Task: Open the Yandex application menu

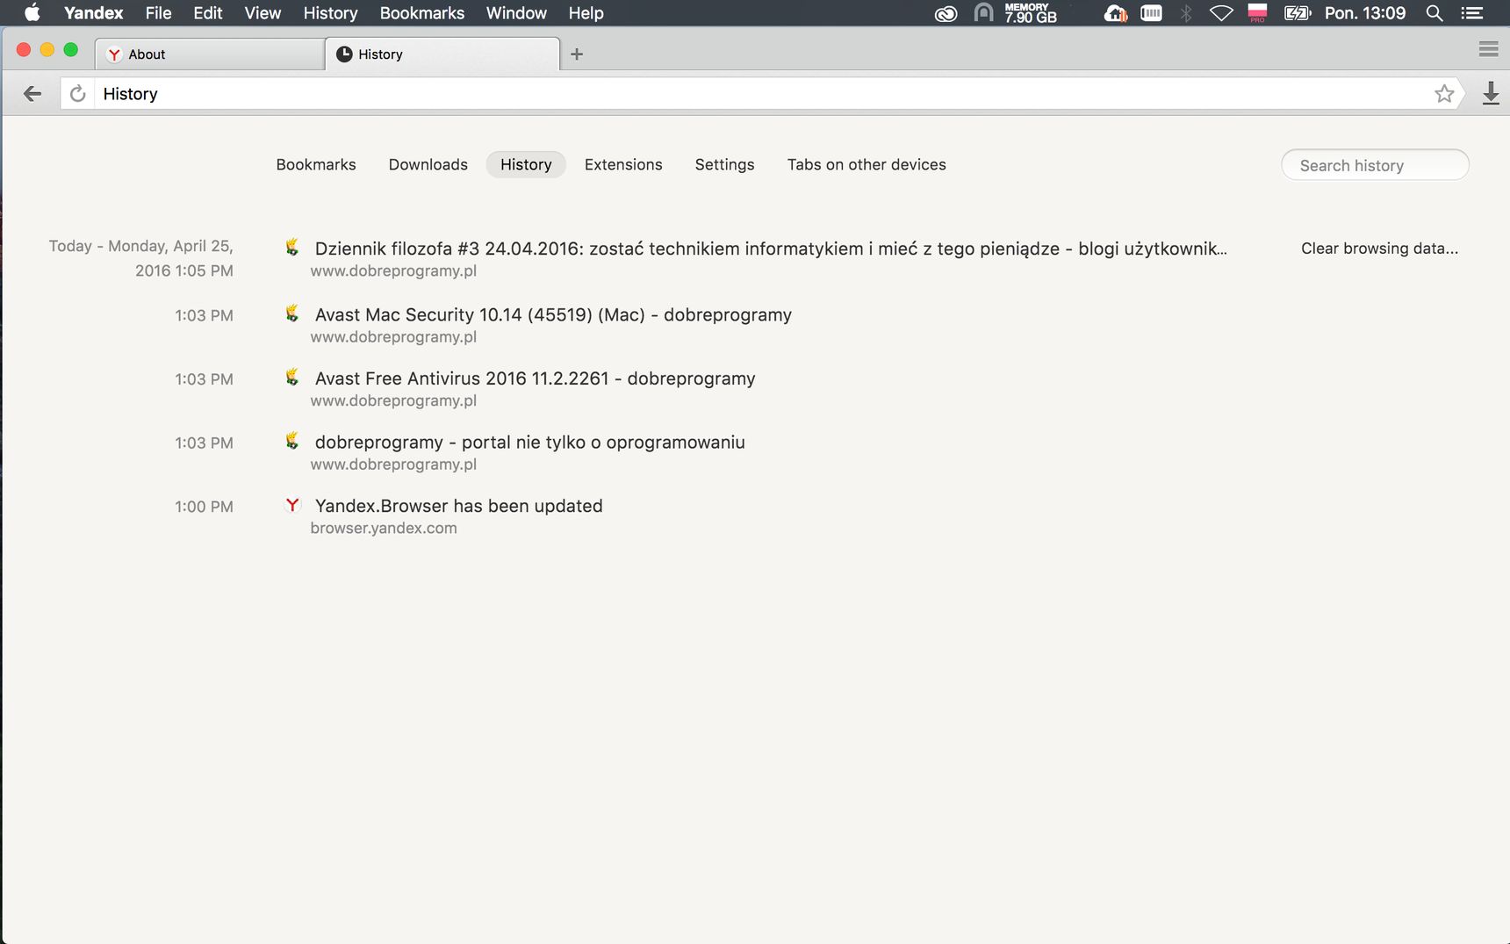Action: [x=93, y=13]
